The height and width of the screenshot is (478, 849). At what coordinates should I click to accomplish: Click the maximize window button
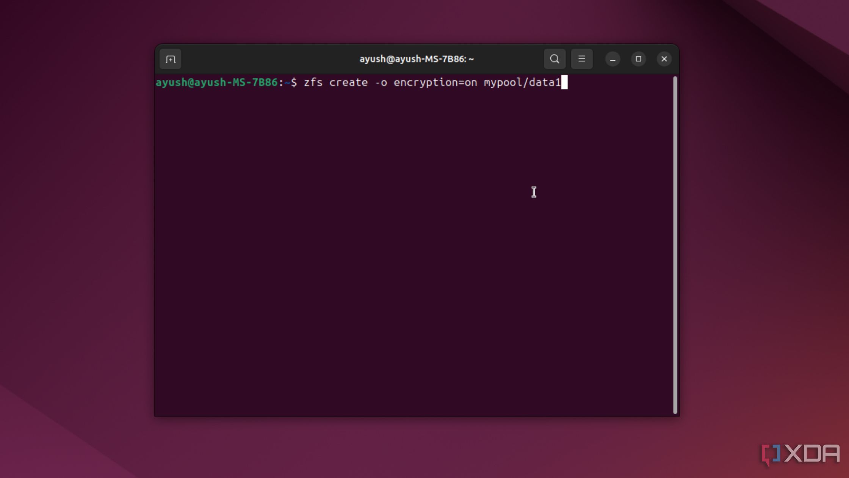click(639, 58)
